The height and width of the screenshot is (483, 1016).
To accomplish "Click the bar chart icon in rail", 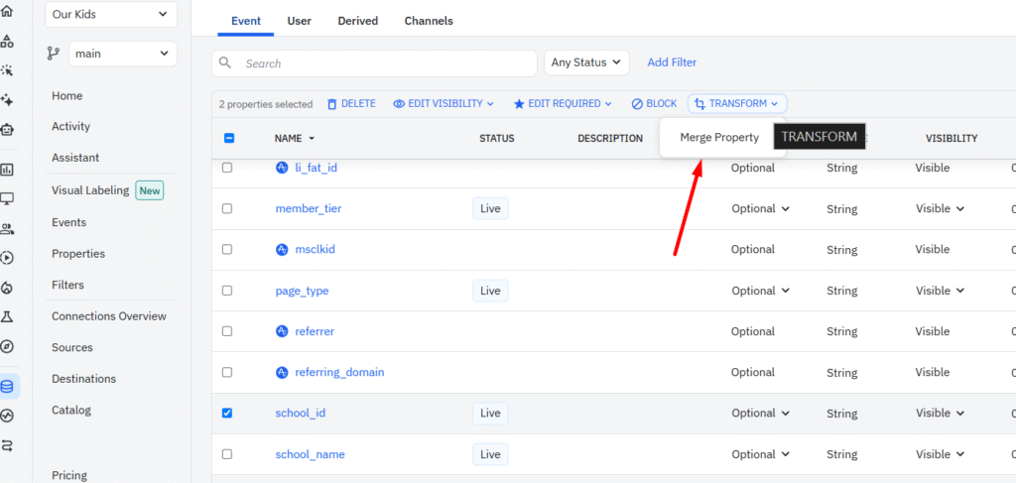I will coord(8,170).
